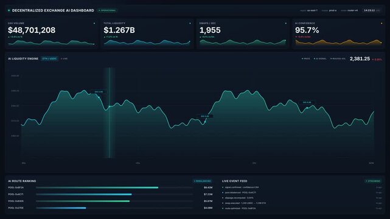Select the ETH / USDC pair chip
390x219 pixels.
(x=49, y=58)
